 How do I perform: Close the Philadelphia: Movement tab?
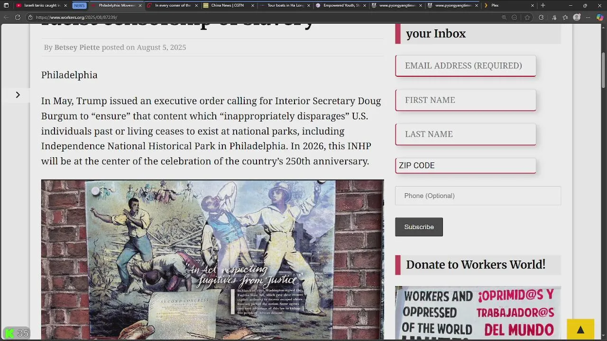pos(140,5)
